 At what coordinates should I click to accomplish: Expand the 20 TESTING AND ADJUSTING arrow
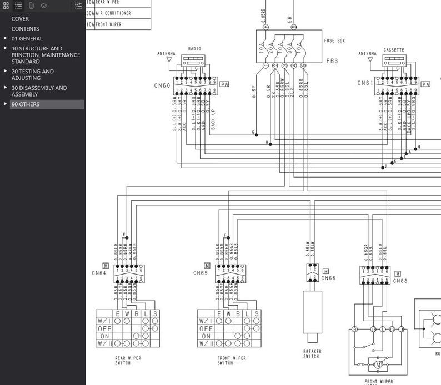(x=5, y=71)
